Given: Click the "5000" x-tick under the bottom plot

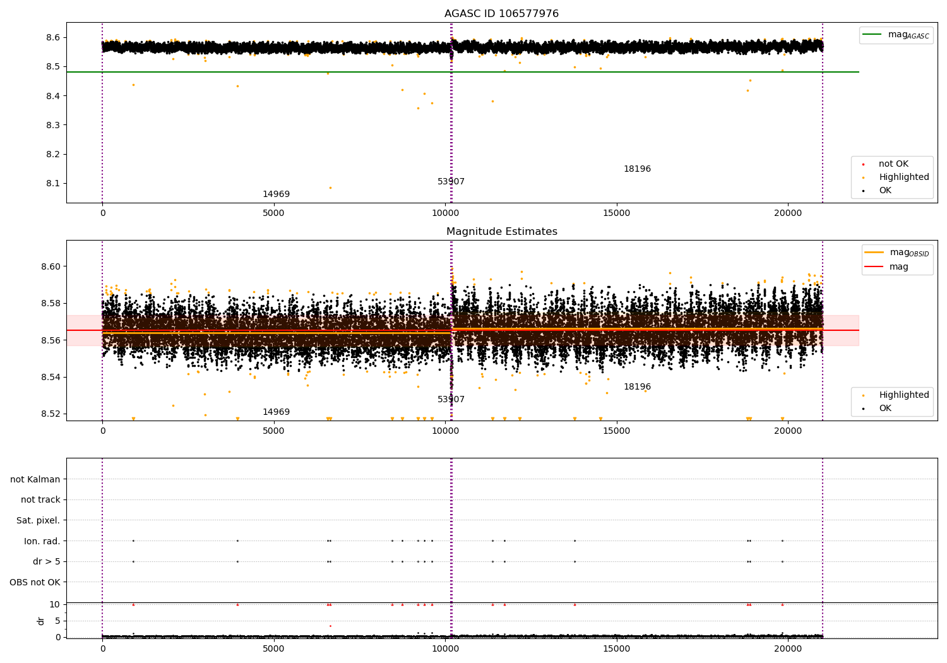Looking at the screenshot, I should (273, 649).
